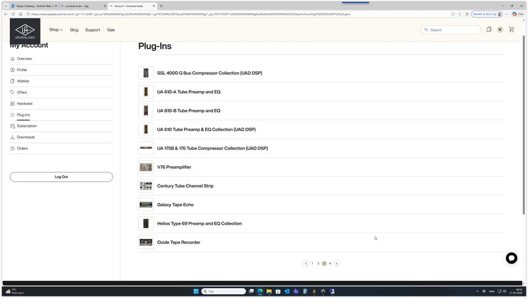Open Galaxy Tape Echo plug-in title
The height and width of the screenshot is (298, 528).
175,205
